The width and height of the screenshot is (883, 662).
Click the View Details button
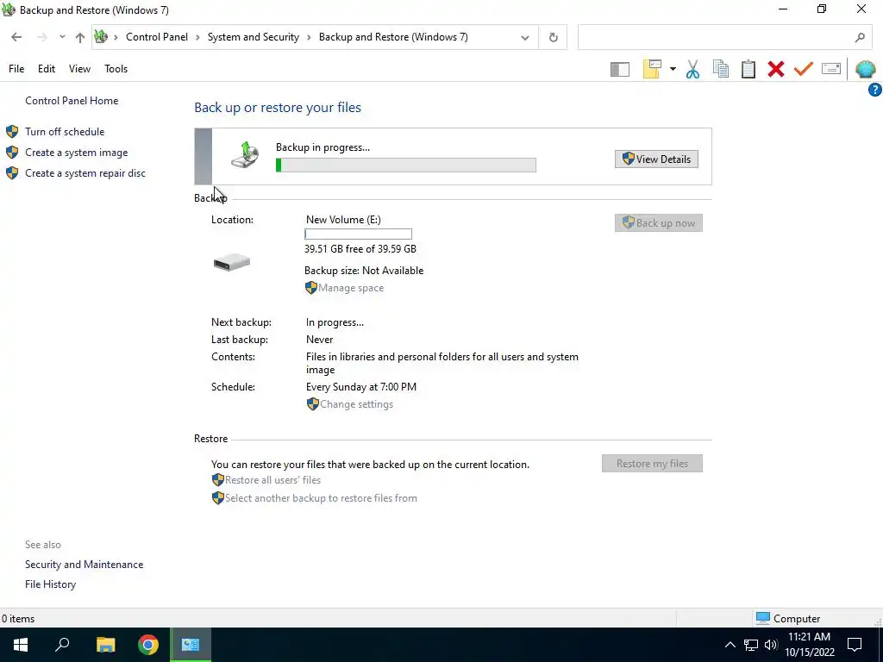tap(656, 159)
